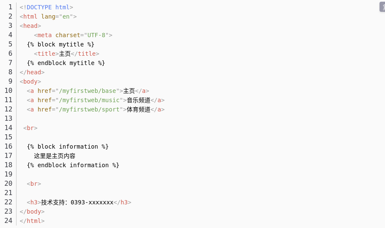Click the DOCTYPE keyword on line 1
Image resolution: width=385 pixels, height=228 pixels.
tap(39, 7)
